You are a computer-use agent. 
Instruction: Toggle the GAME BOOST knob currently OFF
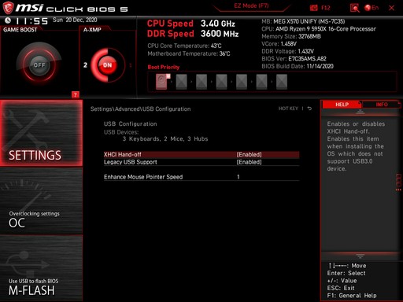(x=39, y=64)
